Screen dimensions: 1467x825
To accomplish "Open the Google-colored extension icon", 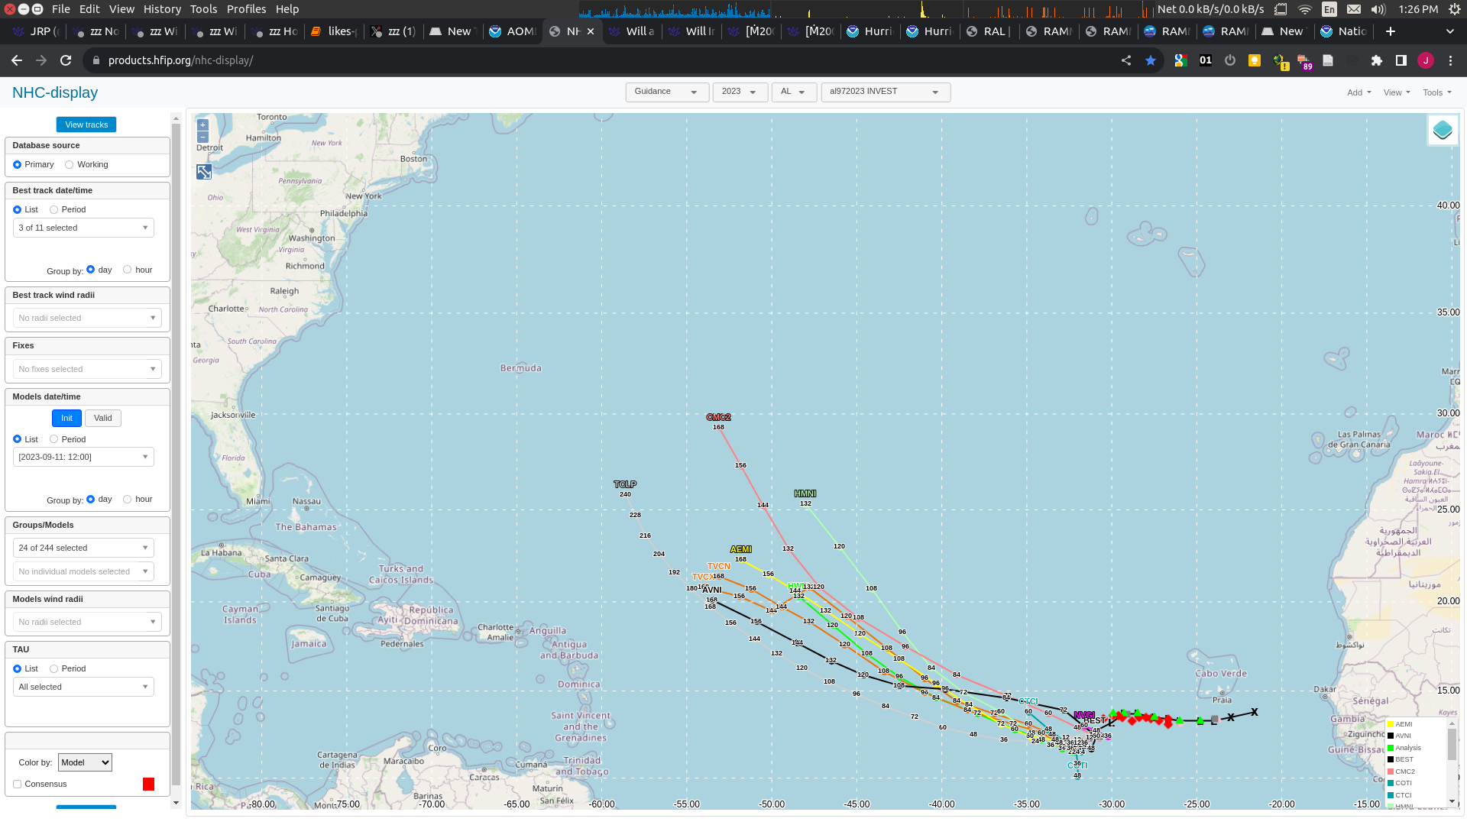I will pyautogui.click(x=1180, y=60).
